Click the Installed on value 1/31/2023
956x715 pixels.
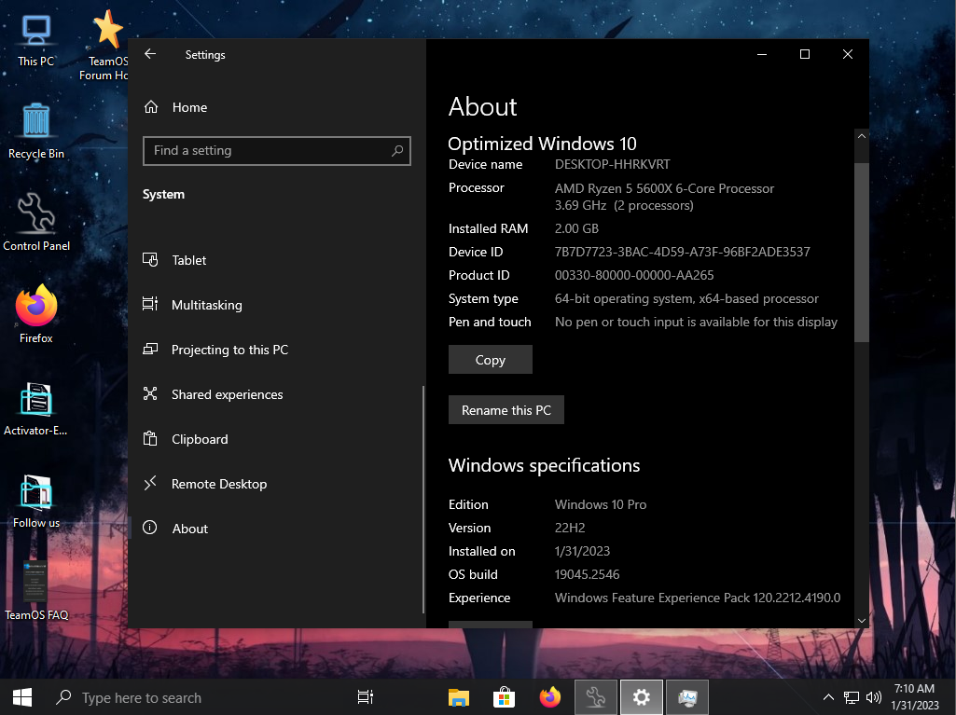tap(582, 552)
